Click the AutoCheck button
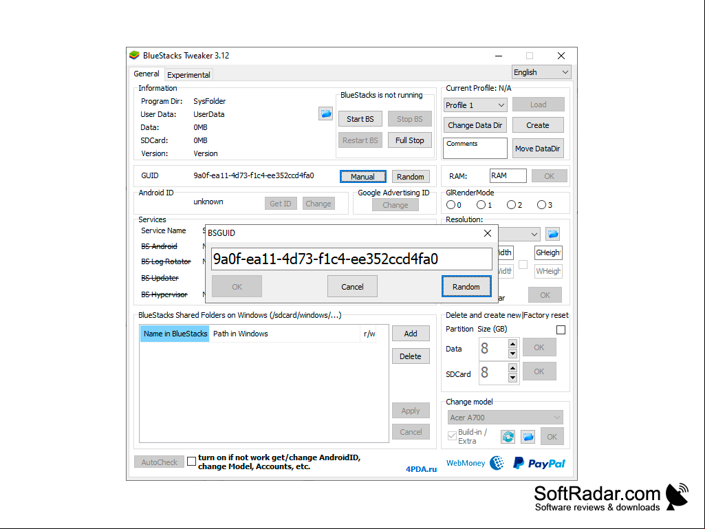This screenshot has width=705, height=529. click(159, 462)
